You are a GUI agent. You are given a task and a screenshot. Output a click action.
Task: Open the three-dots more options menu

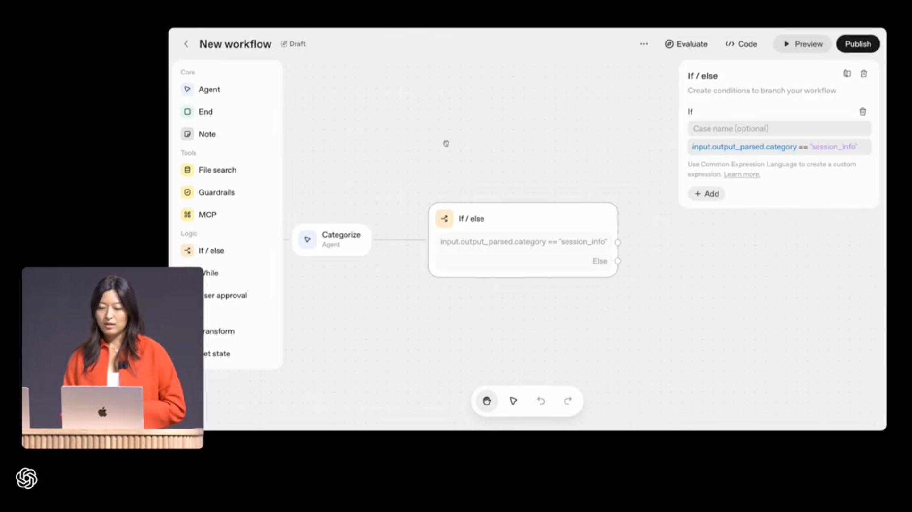pos(644,44)
